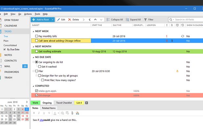
Task: Open the Help menu
Action: 45,14
